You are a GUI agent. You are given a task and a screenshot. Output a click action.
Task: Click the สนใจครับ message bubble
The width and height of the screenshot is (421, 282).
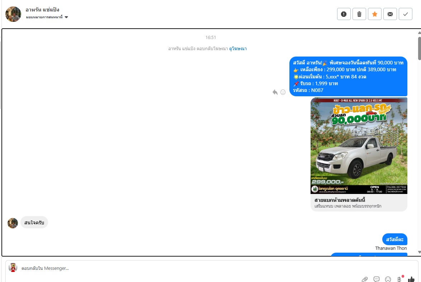(x=34, y=223)
